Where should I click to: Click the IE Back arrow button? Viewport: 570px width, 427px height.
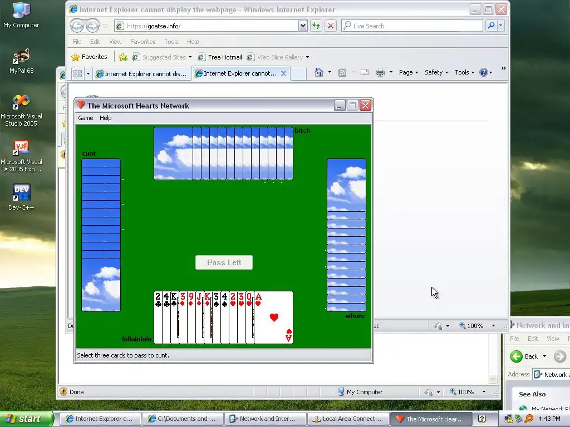click(x=77, y=26)
